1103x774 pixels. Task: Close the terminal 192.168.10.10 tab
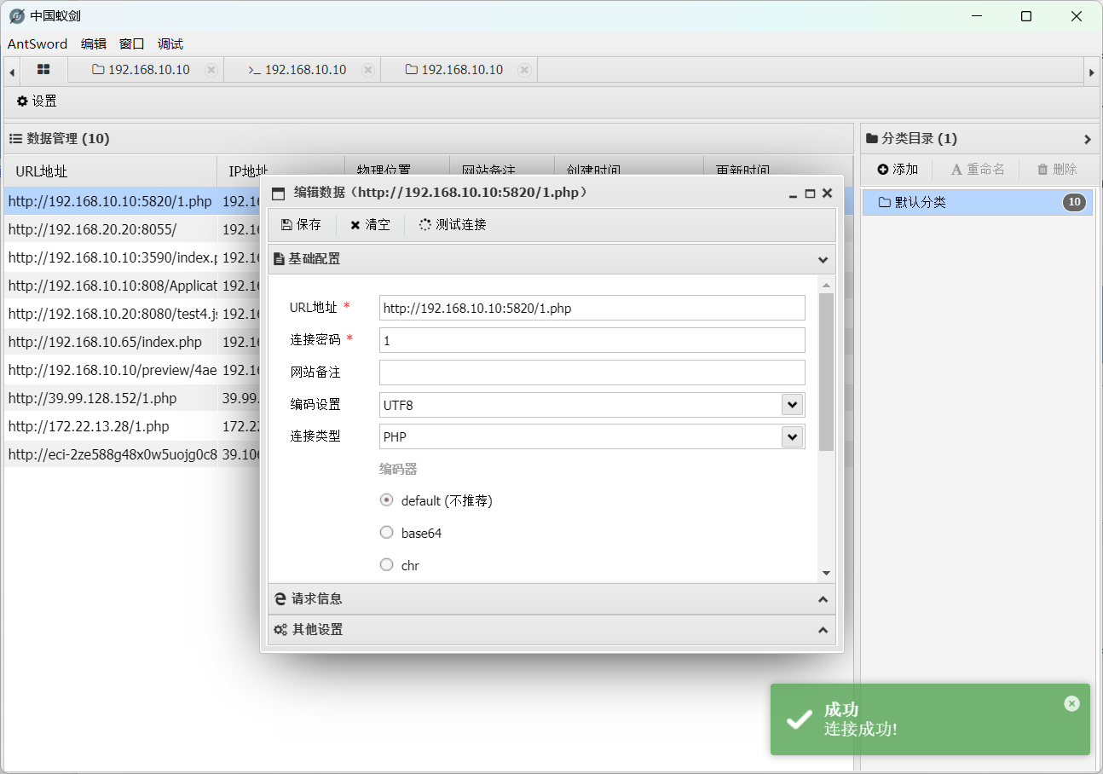[367, 70]
